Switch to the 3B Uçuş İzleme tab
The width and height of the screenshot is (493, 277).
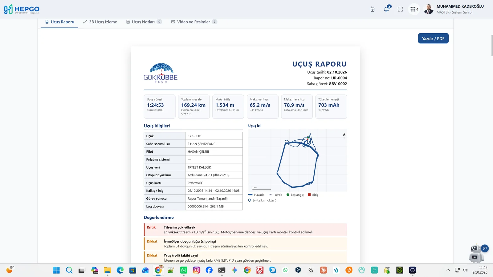(x=100, y=22)
